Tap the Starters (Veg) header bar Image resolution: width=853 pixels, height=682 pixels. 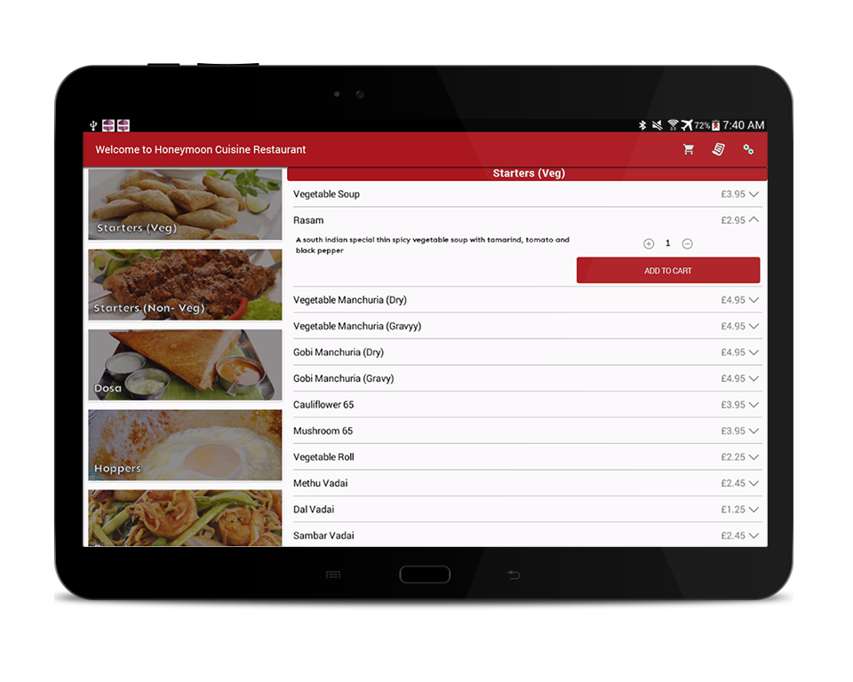[x=528, y=172]
